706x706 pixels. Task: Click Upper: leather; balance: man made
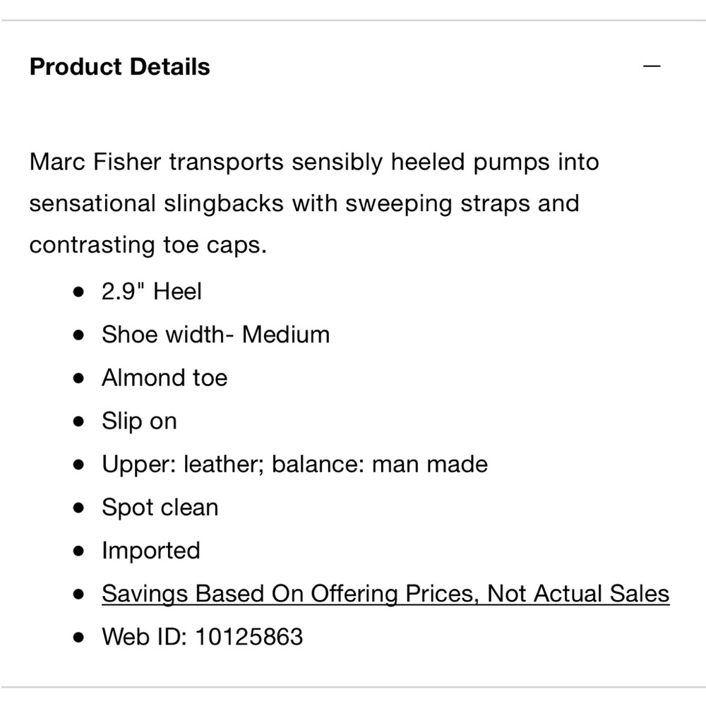[x=294, y=465]
